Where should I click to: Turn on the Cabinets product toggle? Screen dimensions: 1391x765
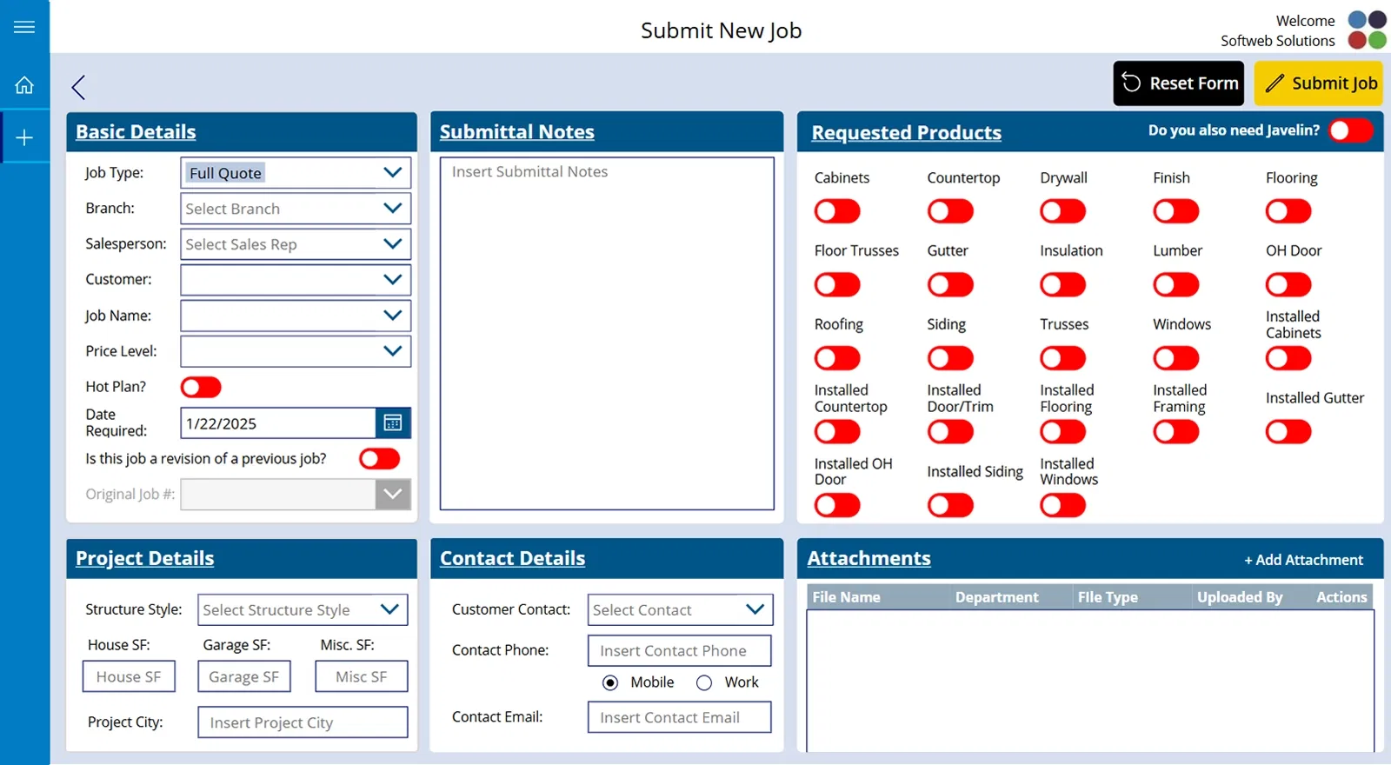pos(836,211)
